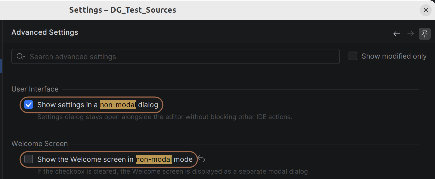Uncheck Show settings in a non-modal dialog

point(29,104)
